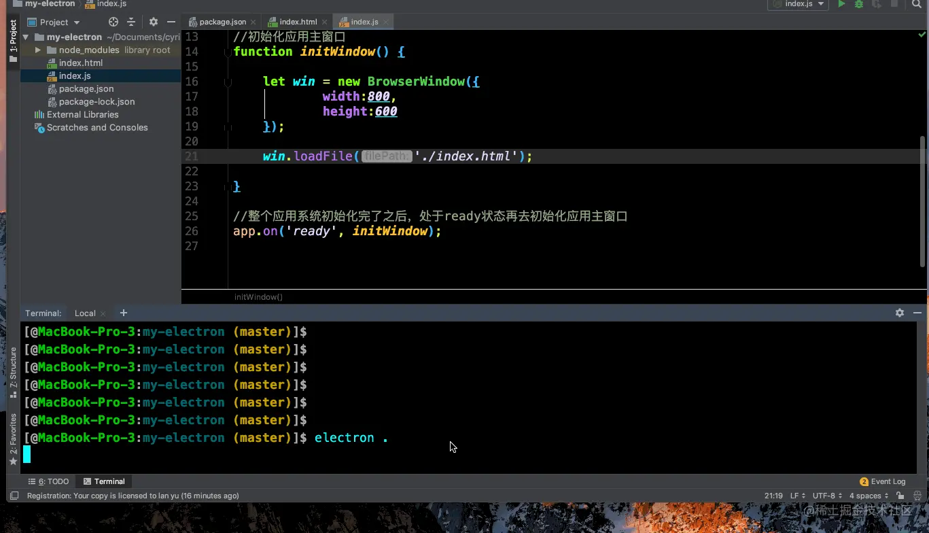Expand the node_modules folder

(38, 50)
